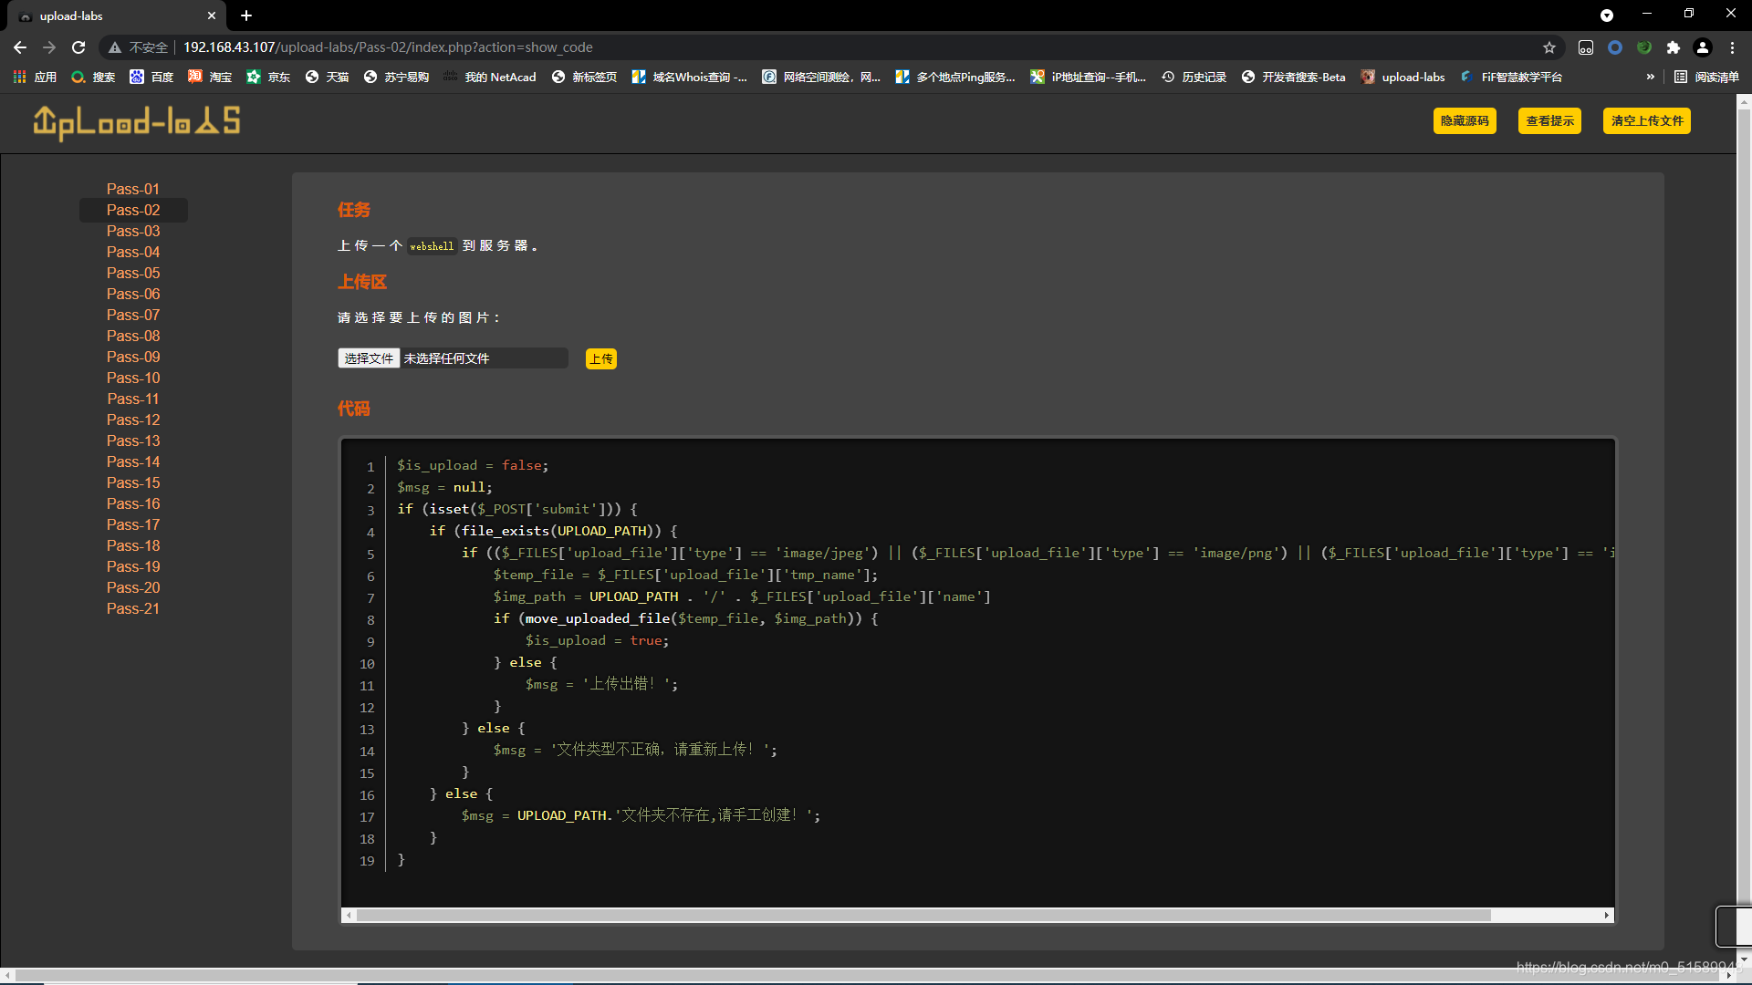This screenshot has height=985, width=1752.
Task: Click the 隐藏源码 button
Action: coord(1465,120)
